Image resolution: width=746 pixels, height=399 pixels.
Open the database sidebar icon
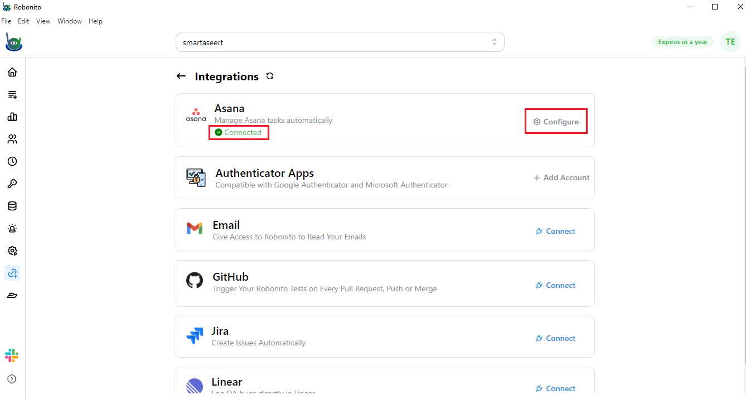(x=12, y=206)
